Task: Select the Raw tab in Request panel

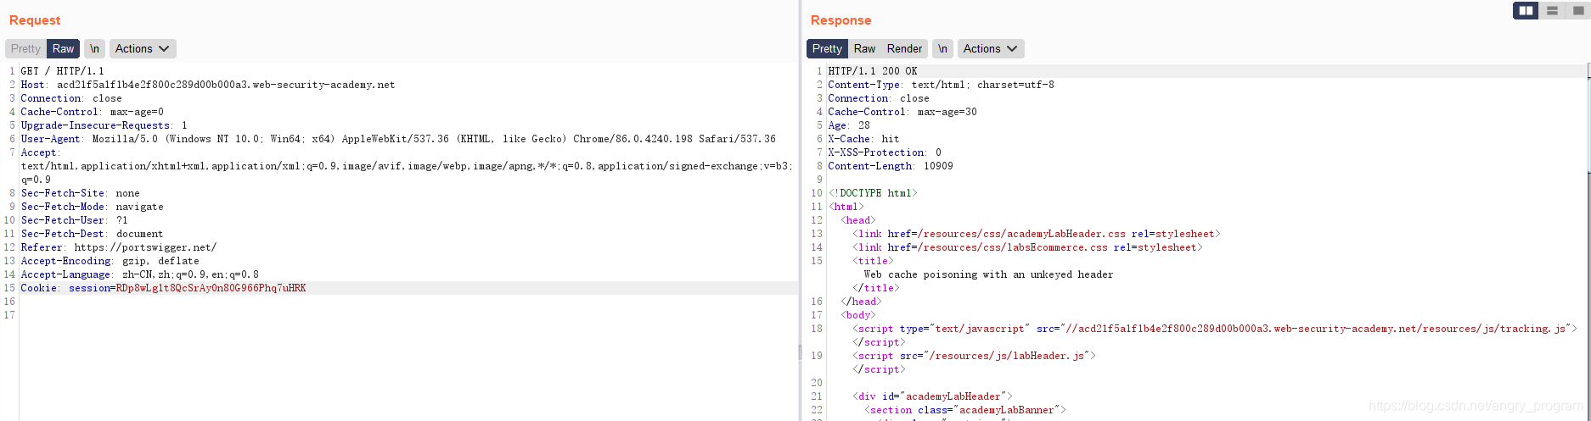Action: click(63, 48)
